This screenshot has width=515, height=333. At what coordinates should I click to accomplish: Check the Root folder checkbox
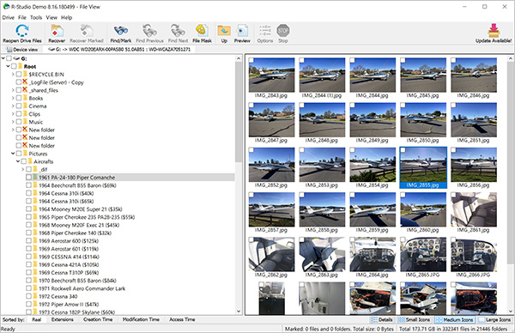[x=14, y=66]
